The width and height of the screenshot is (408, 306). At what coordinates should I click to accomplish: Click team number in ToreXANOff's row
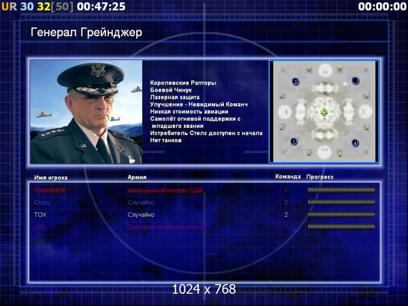coord(286,190)
